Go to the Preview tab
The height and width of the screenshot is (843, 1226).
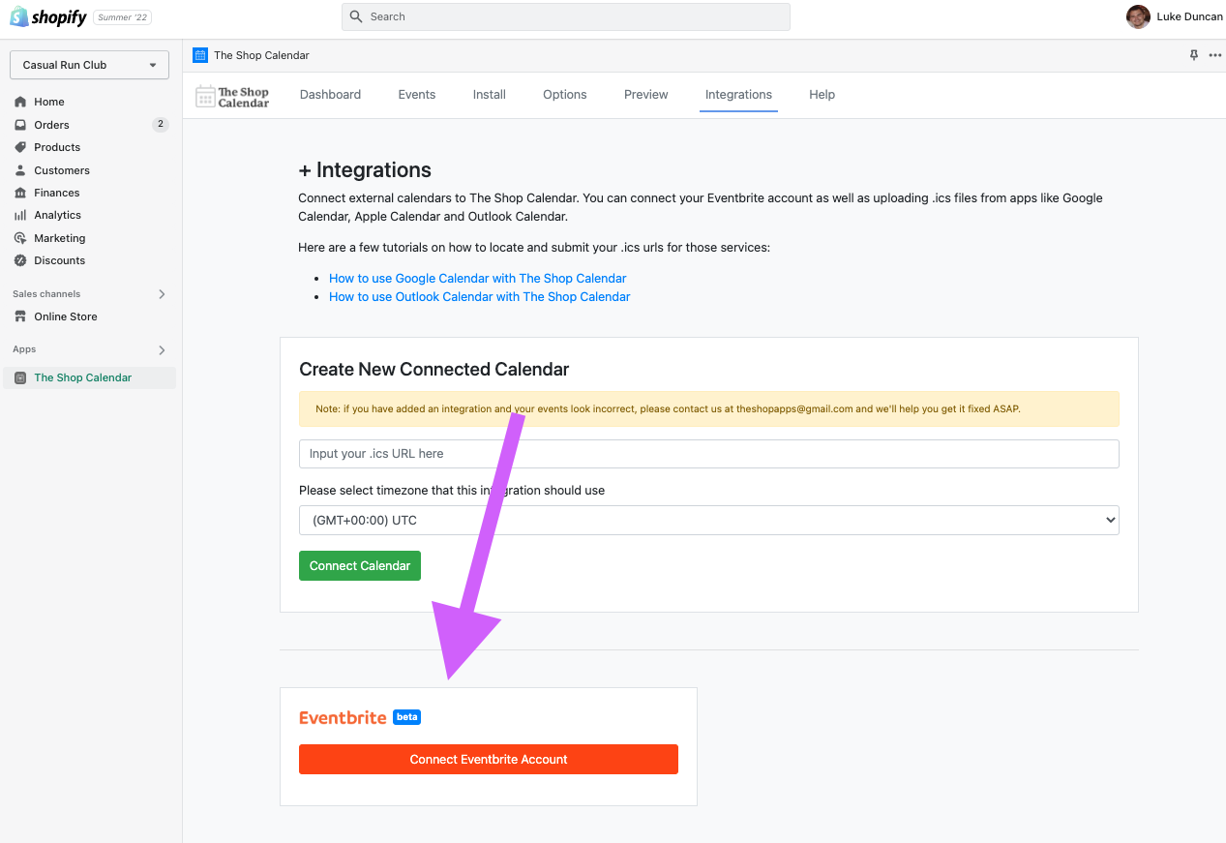[x=646, y=95]
